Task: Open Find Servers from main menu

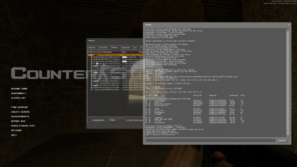Action: [19, 107]
